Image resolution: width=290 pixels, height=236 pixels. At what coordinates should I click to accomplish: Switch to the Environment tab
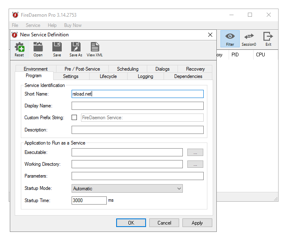pyautogui.click(x=36, y=69)
